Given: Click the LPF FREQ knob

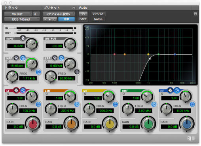Looking at the screenshot, I should 51,77.
